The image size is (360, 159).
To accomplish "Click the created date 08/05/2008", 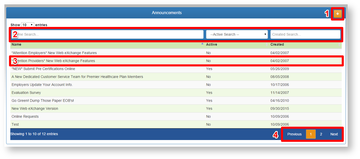I will click(280, 77).
